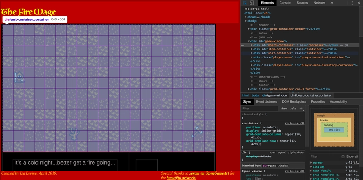Viewport: 363px width, 180px height.
Task: Toggle the :hov element state button
Action: (284, 109)
